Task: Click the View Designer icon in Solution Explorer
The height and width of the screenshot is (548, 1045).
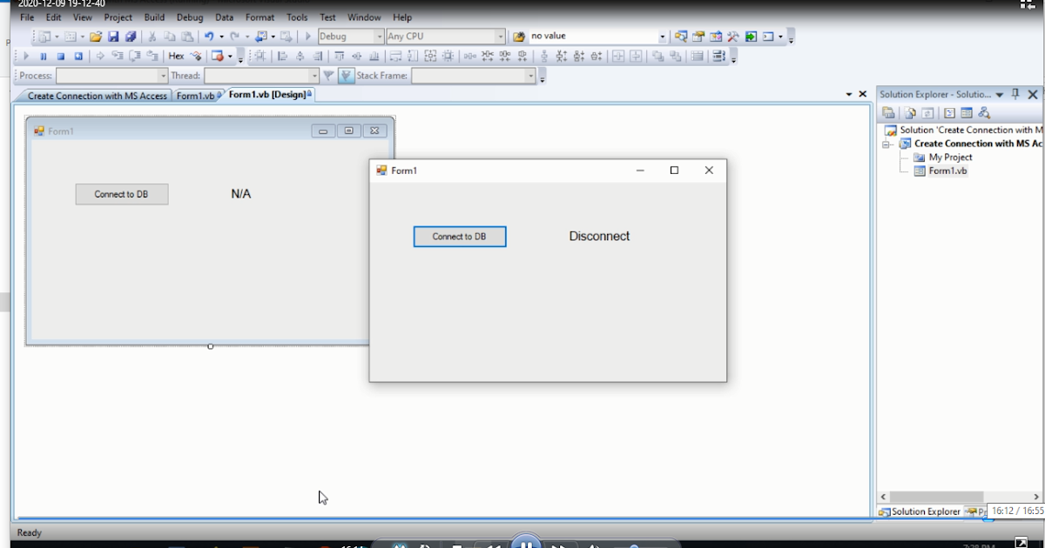Action: coord(966,112)
